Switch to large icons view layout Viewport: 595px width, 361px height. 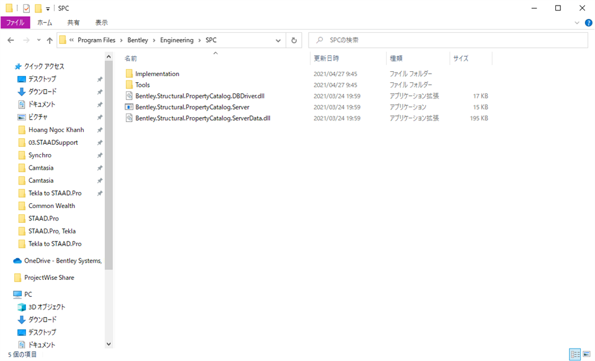click(x=587, y=355)
